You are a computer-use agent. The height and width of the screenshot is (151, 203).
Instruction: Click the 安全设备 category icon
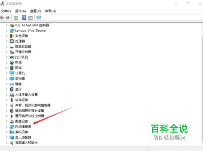(x=12, y=36)
